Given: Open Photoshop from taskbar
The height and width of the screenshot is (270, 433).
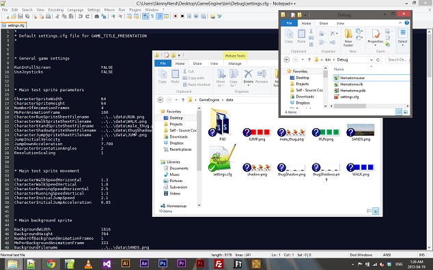Looking at the screenshot, I should 163,264.
